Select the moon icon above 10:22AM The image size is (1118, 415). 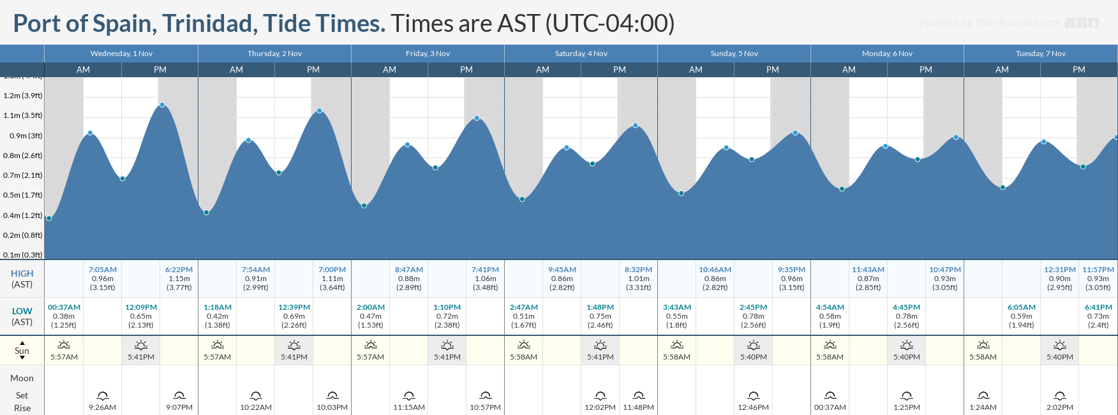255,396
